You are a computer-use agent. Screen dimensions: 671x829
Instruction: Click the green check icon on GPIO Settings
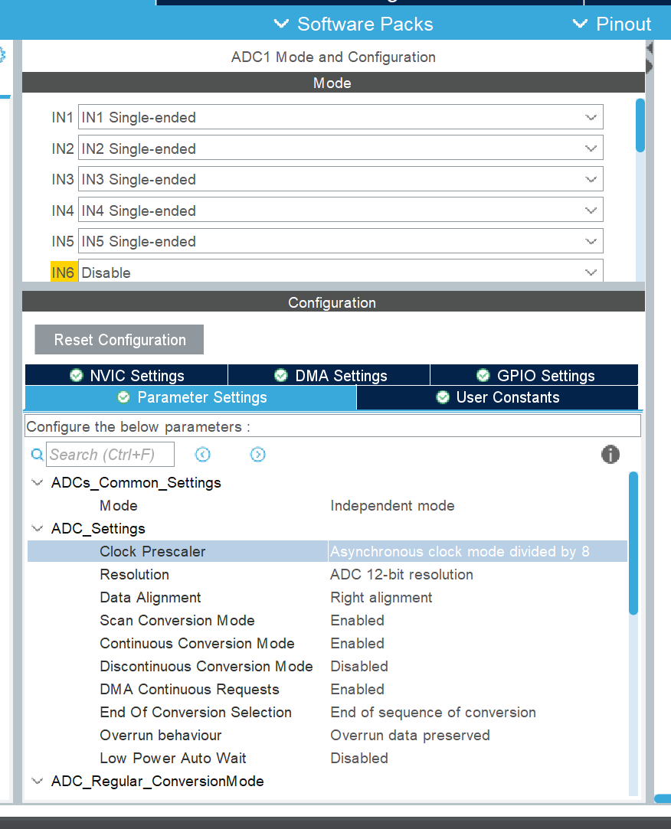pos(483,375)
